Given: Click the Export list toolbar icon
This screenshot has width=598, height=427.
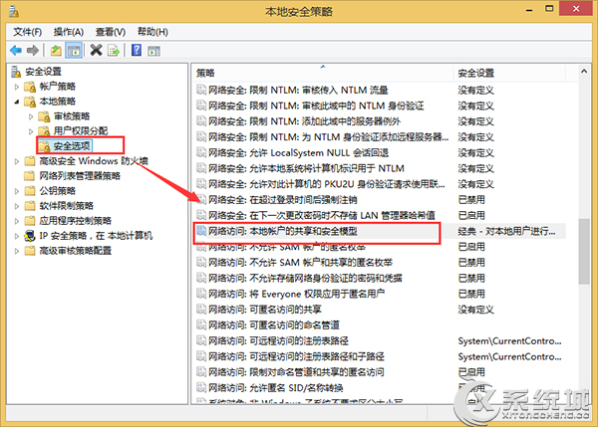Looking at the screenshot, I should point(114,51).
